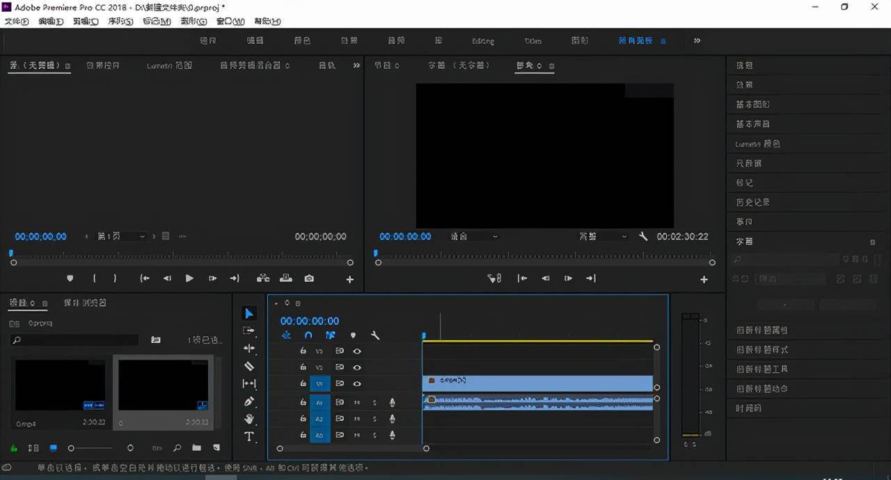
Task: Click in the Effects panel search field
Action: pyautogui.click(x=785, y=259)
